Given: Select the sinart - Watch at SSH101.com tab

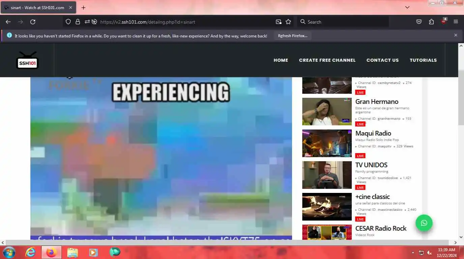Looking at the screenshot, I should pos(38,7).
